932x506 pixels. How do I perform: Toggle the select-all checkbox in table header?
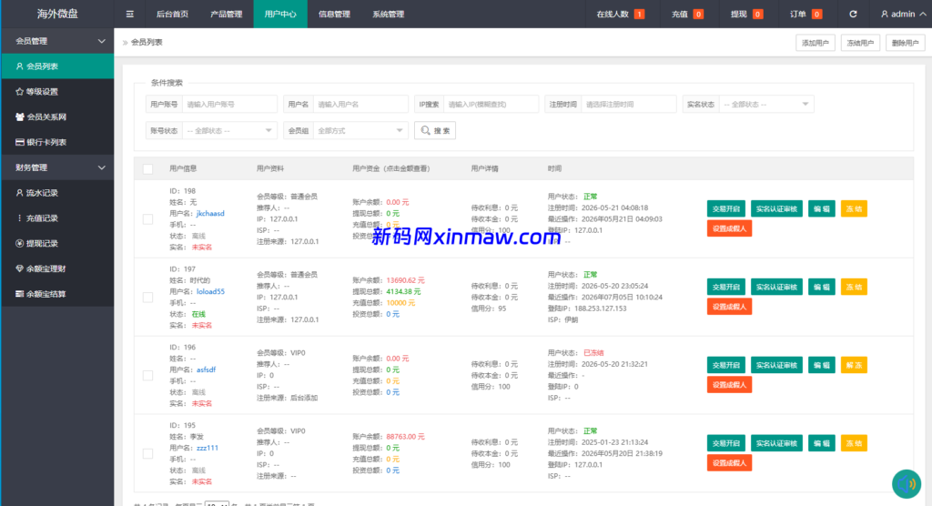[x=148, y=169]
